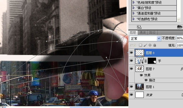Click the 不透明度 opacity value field
183x108 pixels.
click(179, 38)
